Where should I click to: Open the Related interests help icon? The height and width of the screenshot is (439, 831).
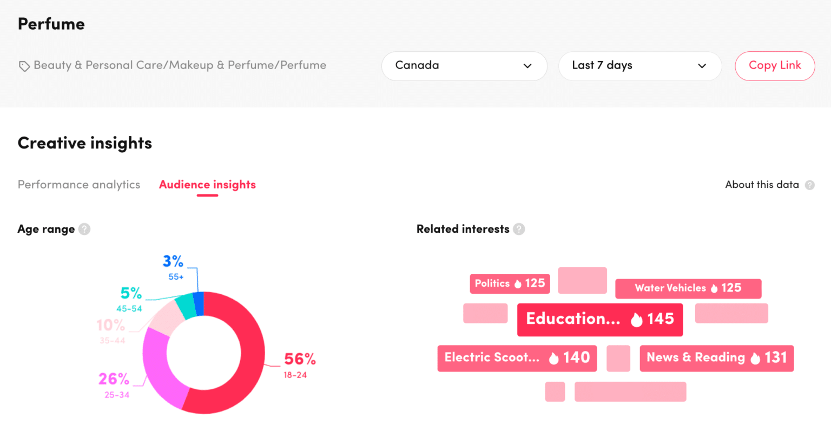pyautogui.click(x=519, y=229)
